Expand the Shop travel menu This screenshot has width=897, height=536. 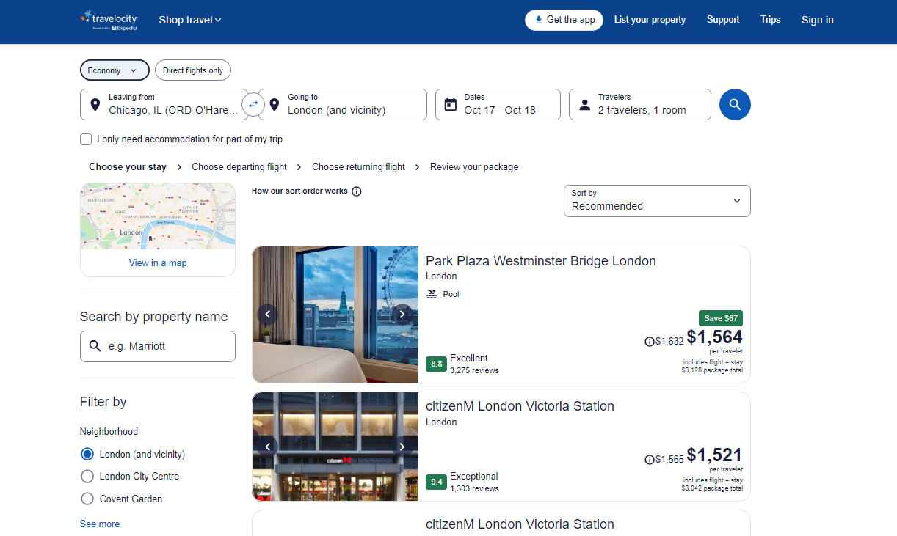pos(190,20)
